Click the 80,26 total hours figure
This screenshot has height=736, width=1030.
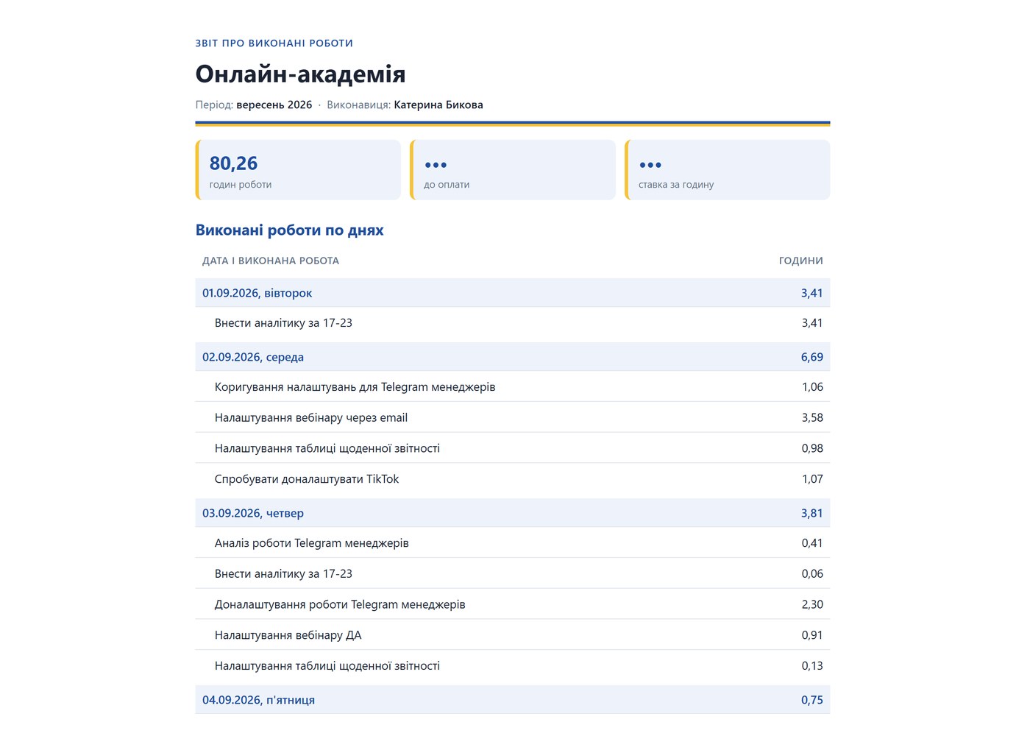click(234, 163)
